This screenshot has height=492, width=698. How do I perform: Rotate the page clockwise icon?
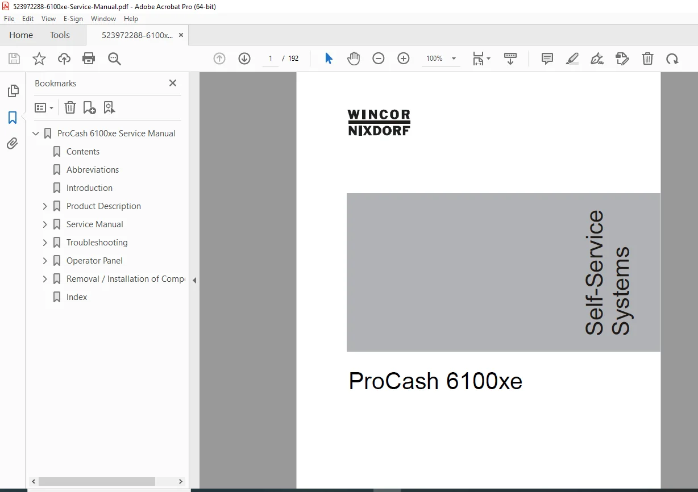pos(672,59)
